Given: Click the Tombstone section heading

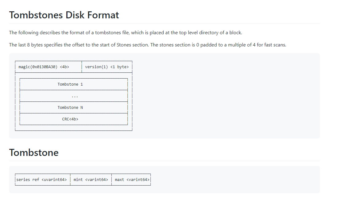Looking at the screenshot, I should [34, 153].
